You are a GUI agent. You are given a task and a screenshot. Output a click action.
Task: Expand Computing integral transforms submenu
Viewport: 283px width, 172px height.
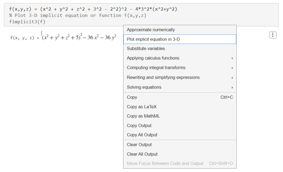tap(156, 68)
